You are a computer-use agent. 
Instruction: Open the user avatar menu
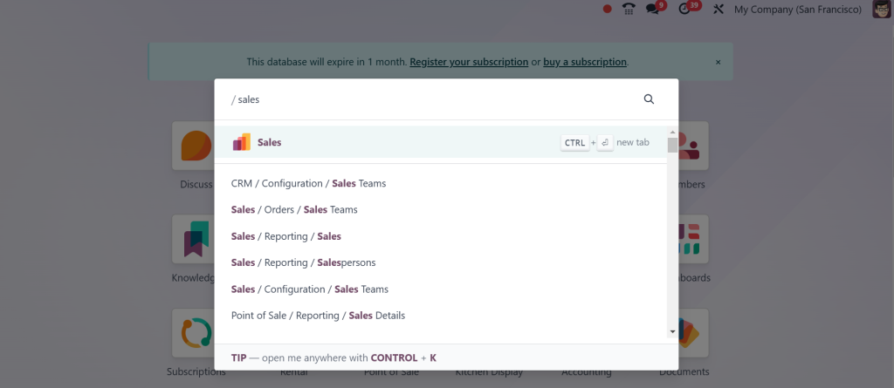tap(882, 9)
